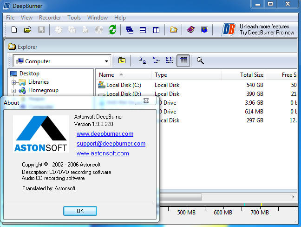Open the Help menu
The width and height of the screenshot is (301, 227).
[120, 18]
